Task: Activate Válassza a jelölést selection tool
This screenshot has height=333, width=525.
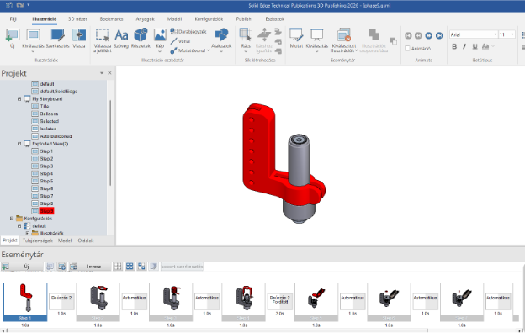Action: coord(102,40)
